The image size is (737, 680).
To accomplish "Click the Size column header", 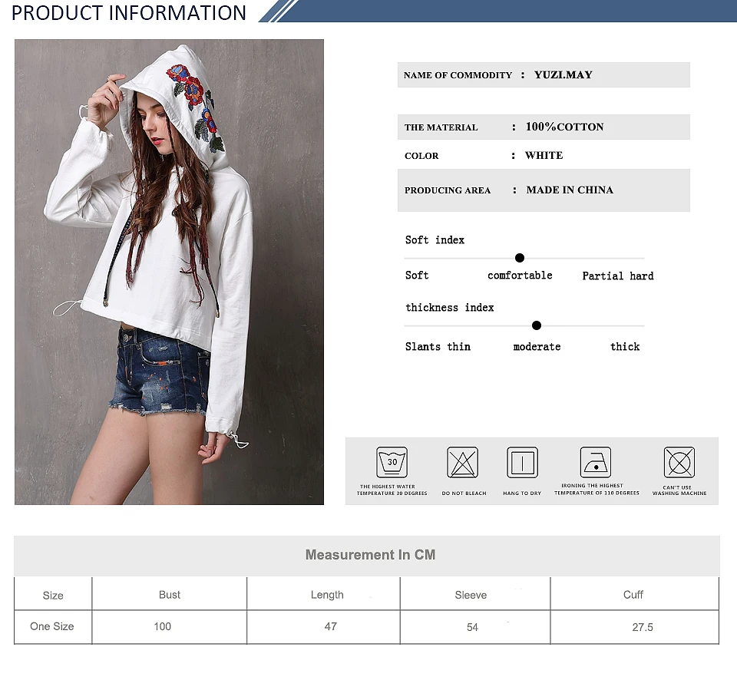I will pos(53,596).
